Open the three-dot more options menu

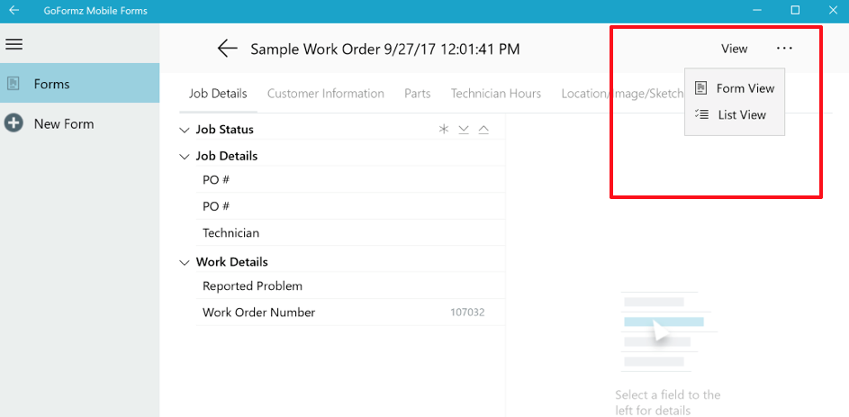(784, 49)
